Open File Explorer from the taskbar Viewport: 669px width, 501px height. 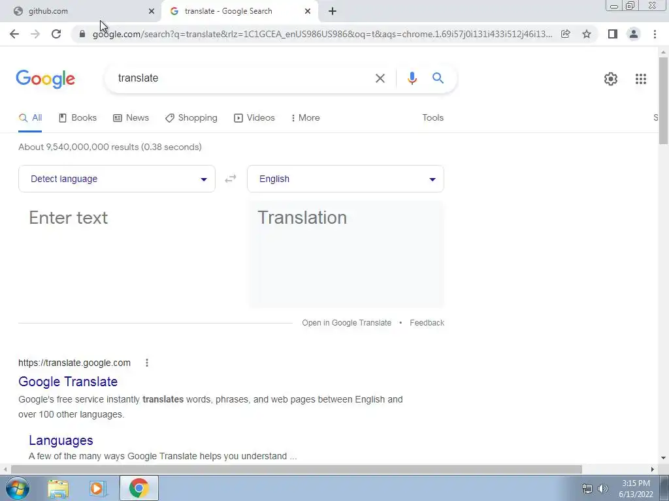[58, 489]
